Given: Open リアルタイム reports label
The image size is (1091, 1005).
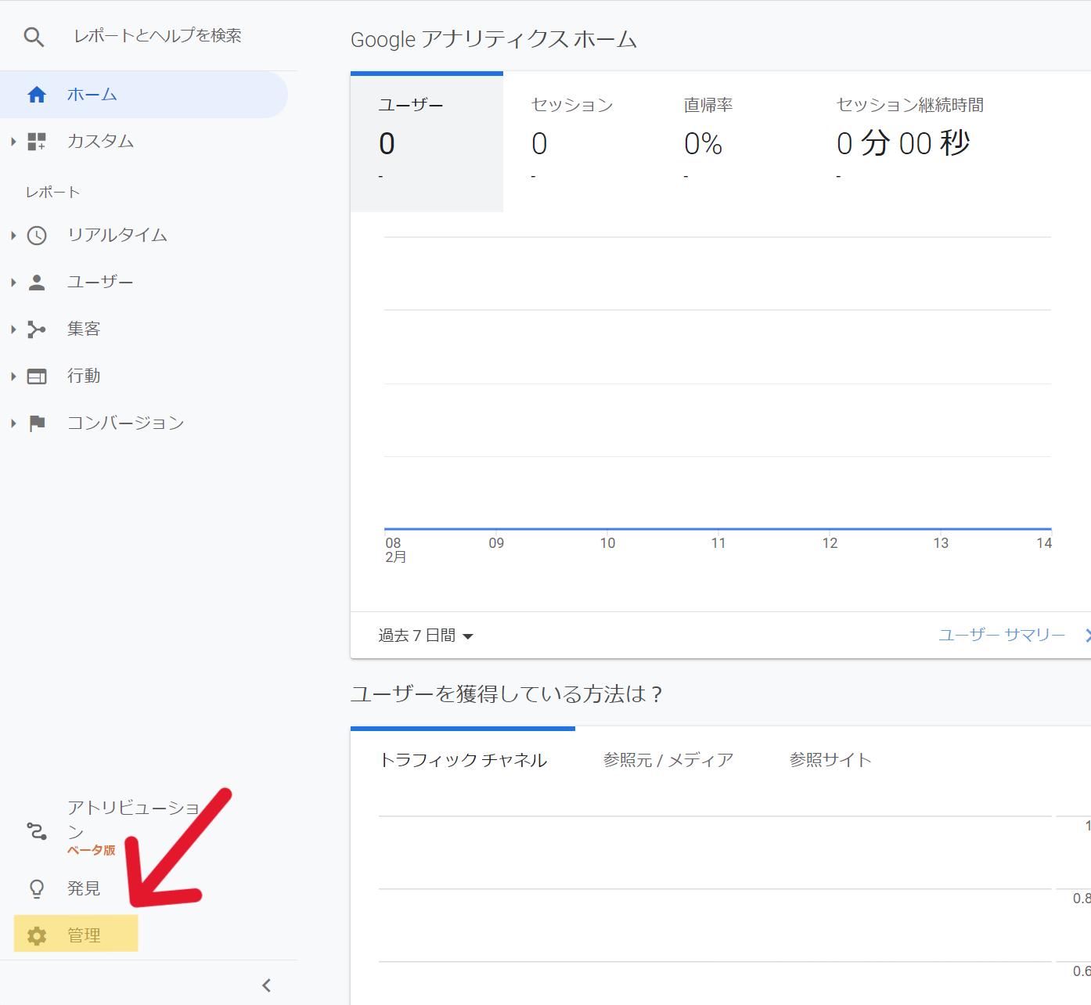Looking at the screenshot, I should [117, 235].
